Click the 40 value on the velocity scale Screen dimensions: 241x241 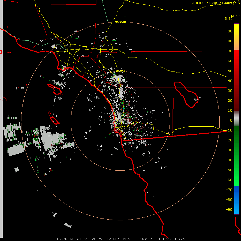pos(230,81)
